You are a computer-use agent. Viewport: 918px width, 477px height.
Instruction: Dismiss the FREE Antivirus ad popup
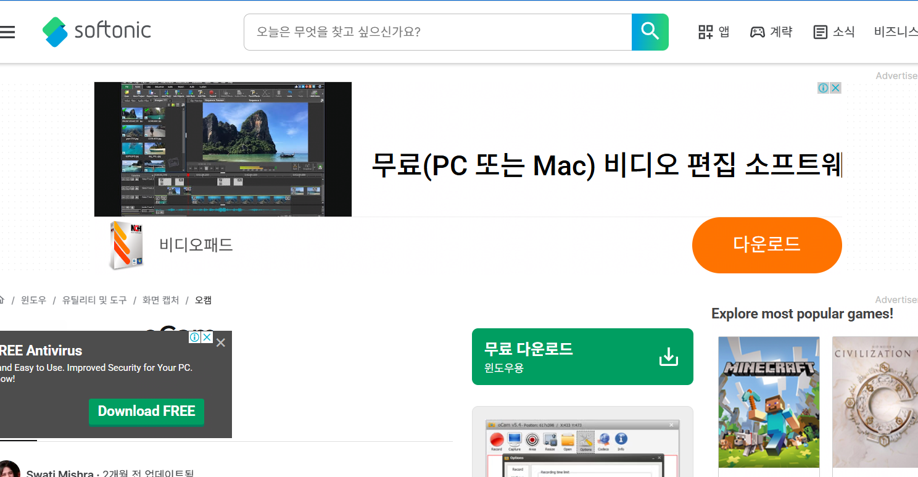[x=221, y=342]
